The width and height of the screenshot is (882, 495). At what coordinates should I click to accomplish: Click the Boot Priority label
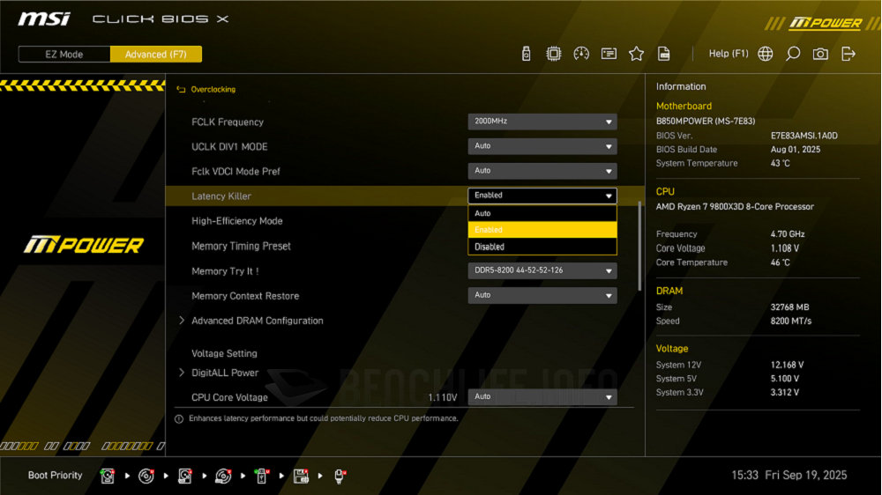click(55, 476)
